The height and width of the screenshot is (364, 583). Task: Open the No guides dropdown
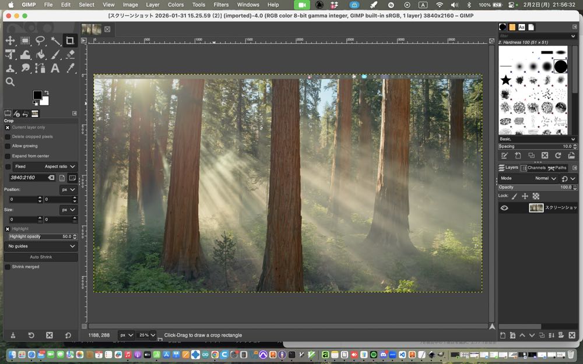[41, 246]
